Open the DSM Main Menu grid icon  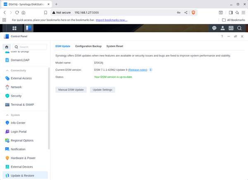(14, 28)
